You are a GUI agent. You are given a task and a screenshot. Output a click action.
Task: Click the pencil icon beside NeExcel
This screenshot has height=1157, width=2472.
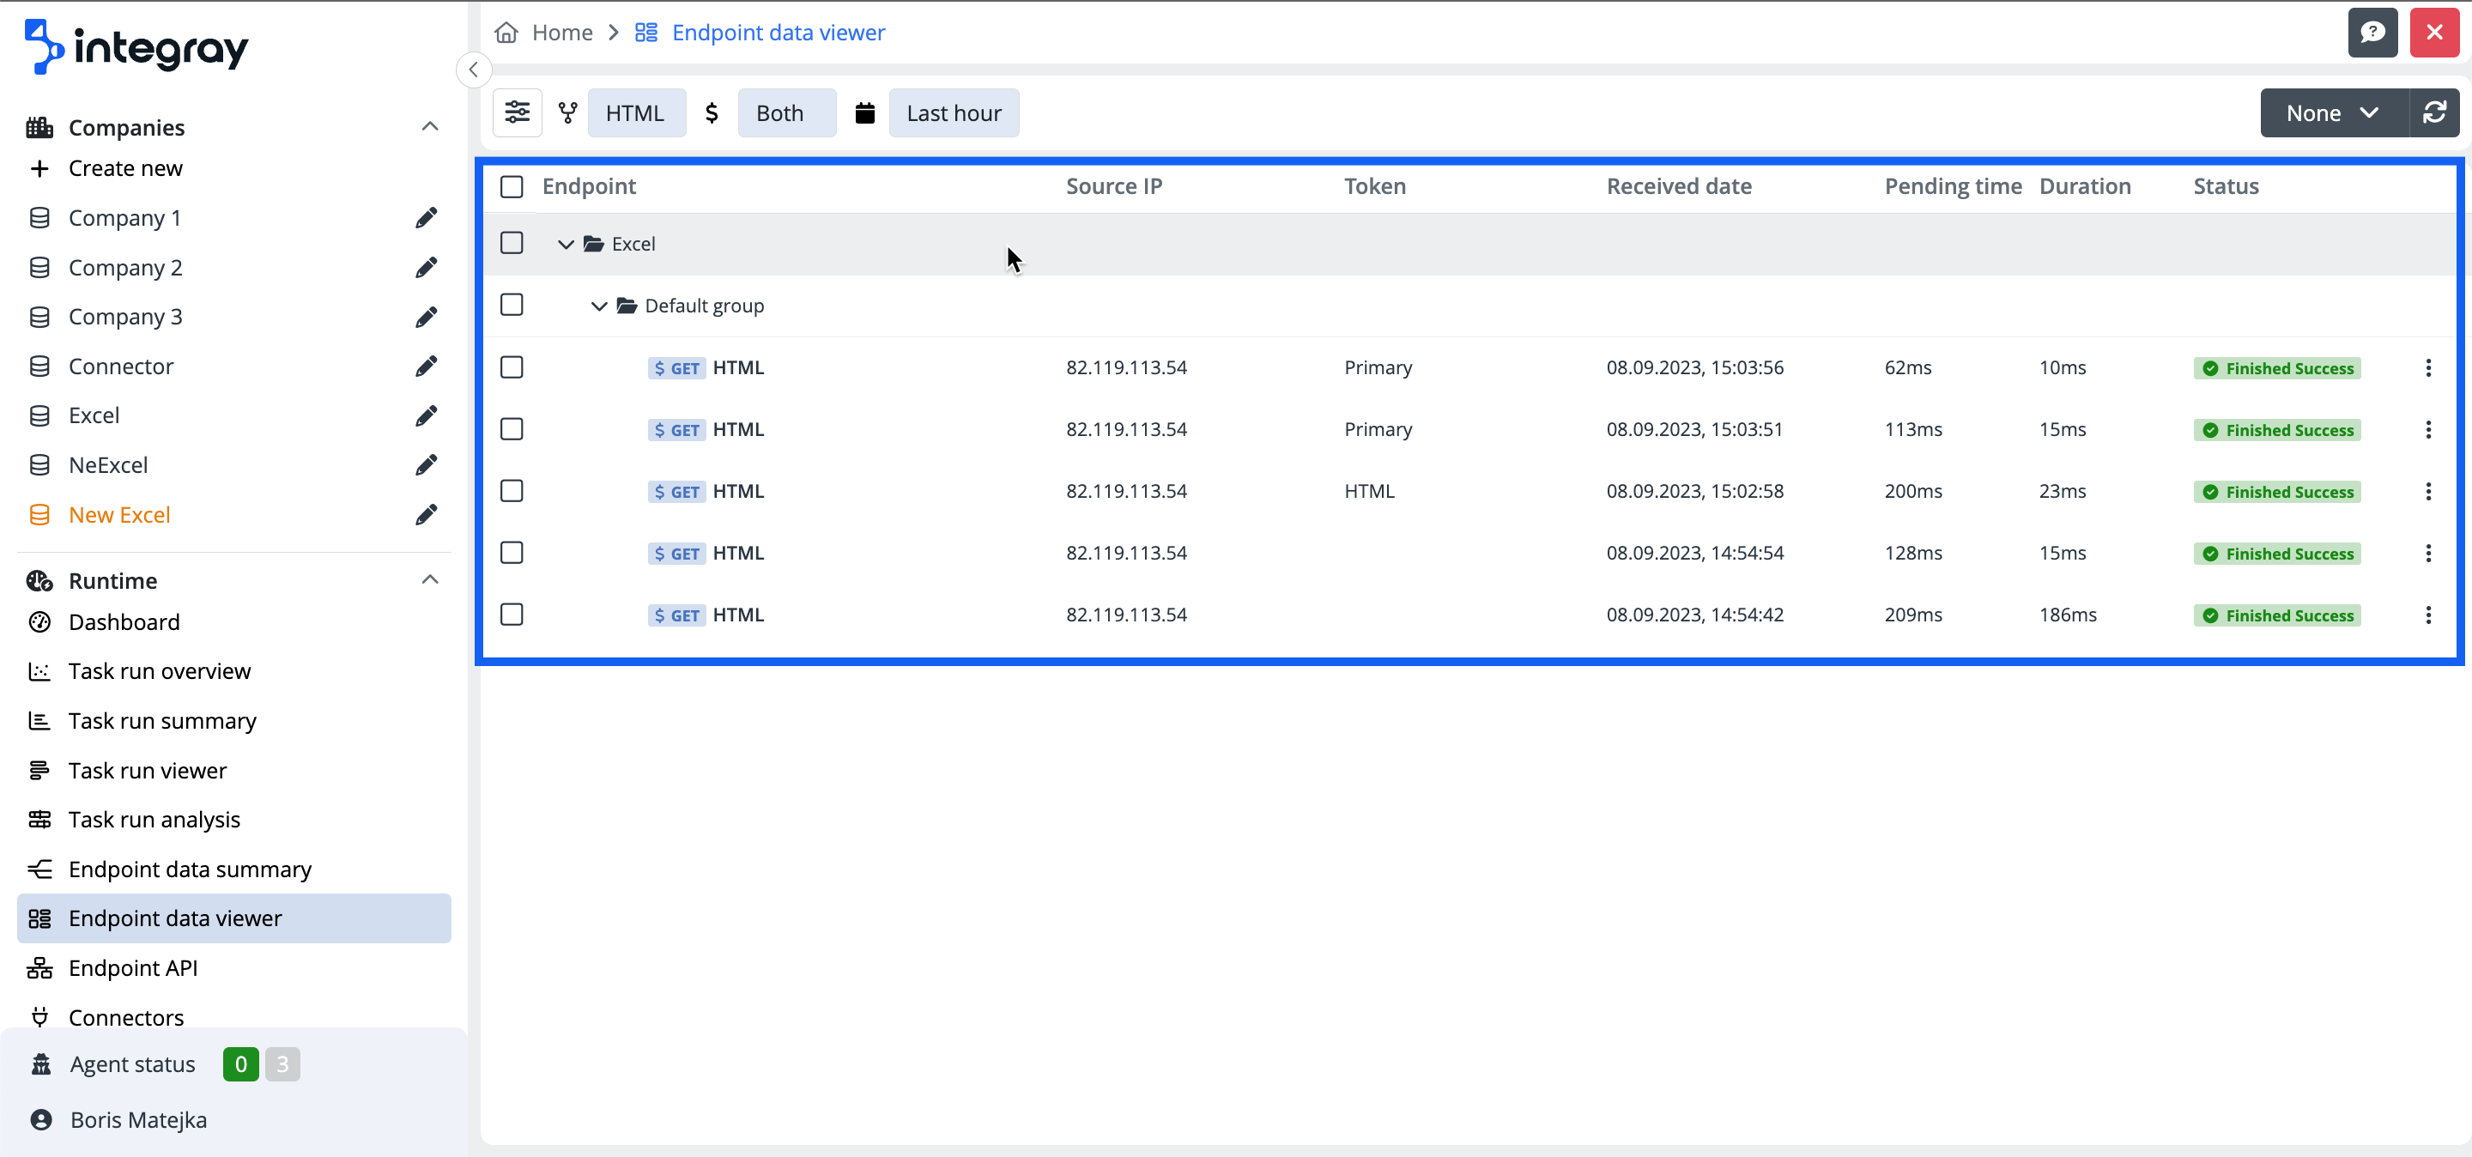426,465
